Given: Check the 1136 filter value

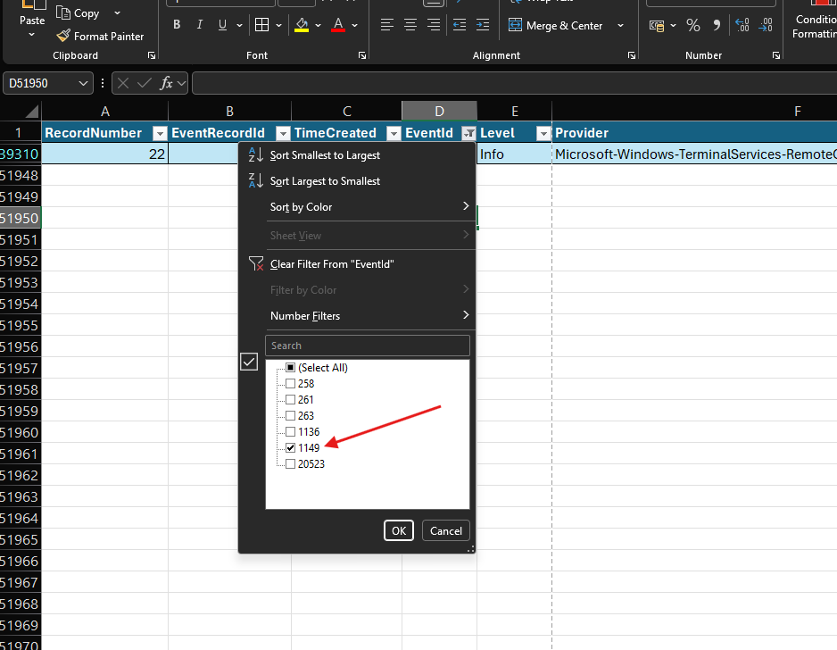Looking at the screenshot, I should [x=290, y=431].
